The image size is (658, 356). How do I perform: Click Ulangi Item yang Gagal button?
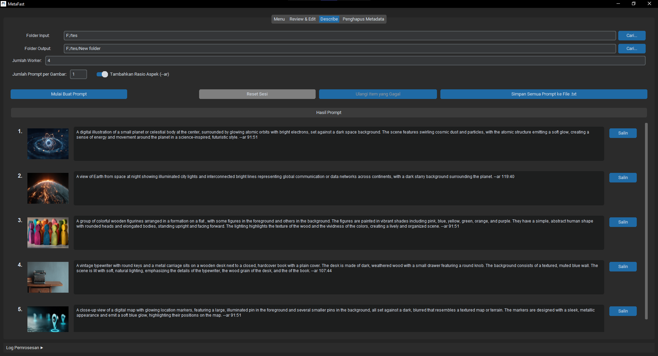tap(378, 94)
